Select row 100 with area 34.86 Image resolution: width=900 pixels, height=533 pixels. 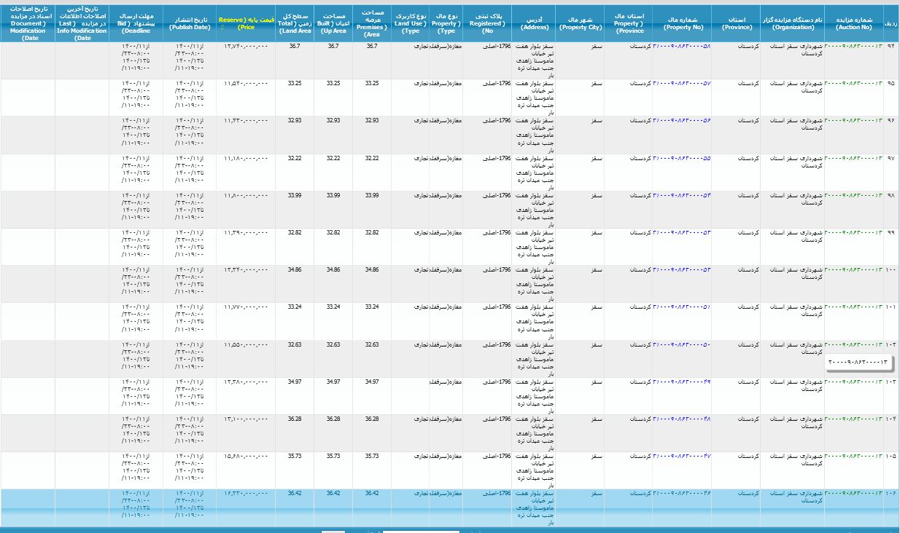coord(372,270)
